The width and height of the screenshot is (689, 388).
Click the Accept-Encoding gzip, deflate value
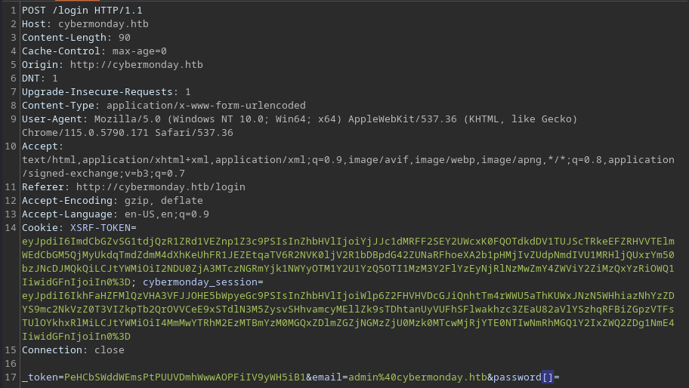point(164,201)
